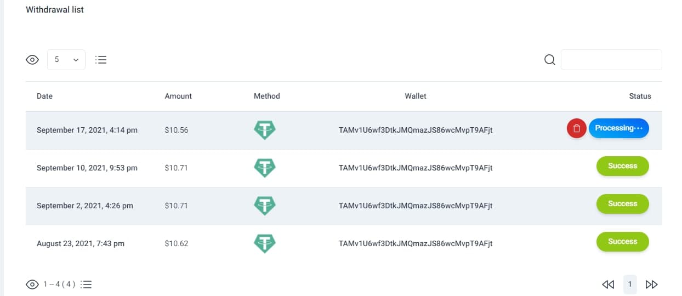Image resolution: width=682 pixels, height=296 pixels.
Task: Toggle the bottom eye icon near 1–4 (4)
Action: (32, 284)
